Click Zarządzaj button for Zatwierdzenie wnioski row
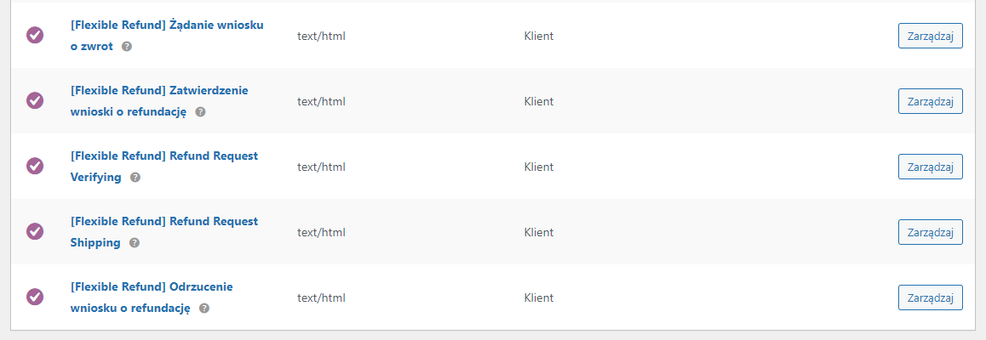This screenshot has width=986, height=340. pyautogui.click(x=930, y=101)
